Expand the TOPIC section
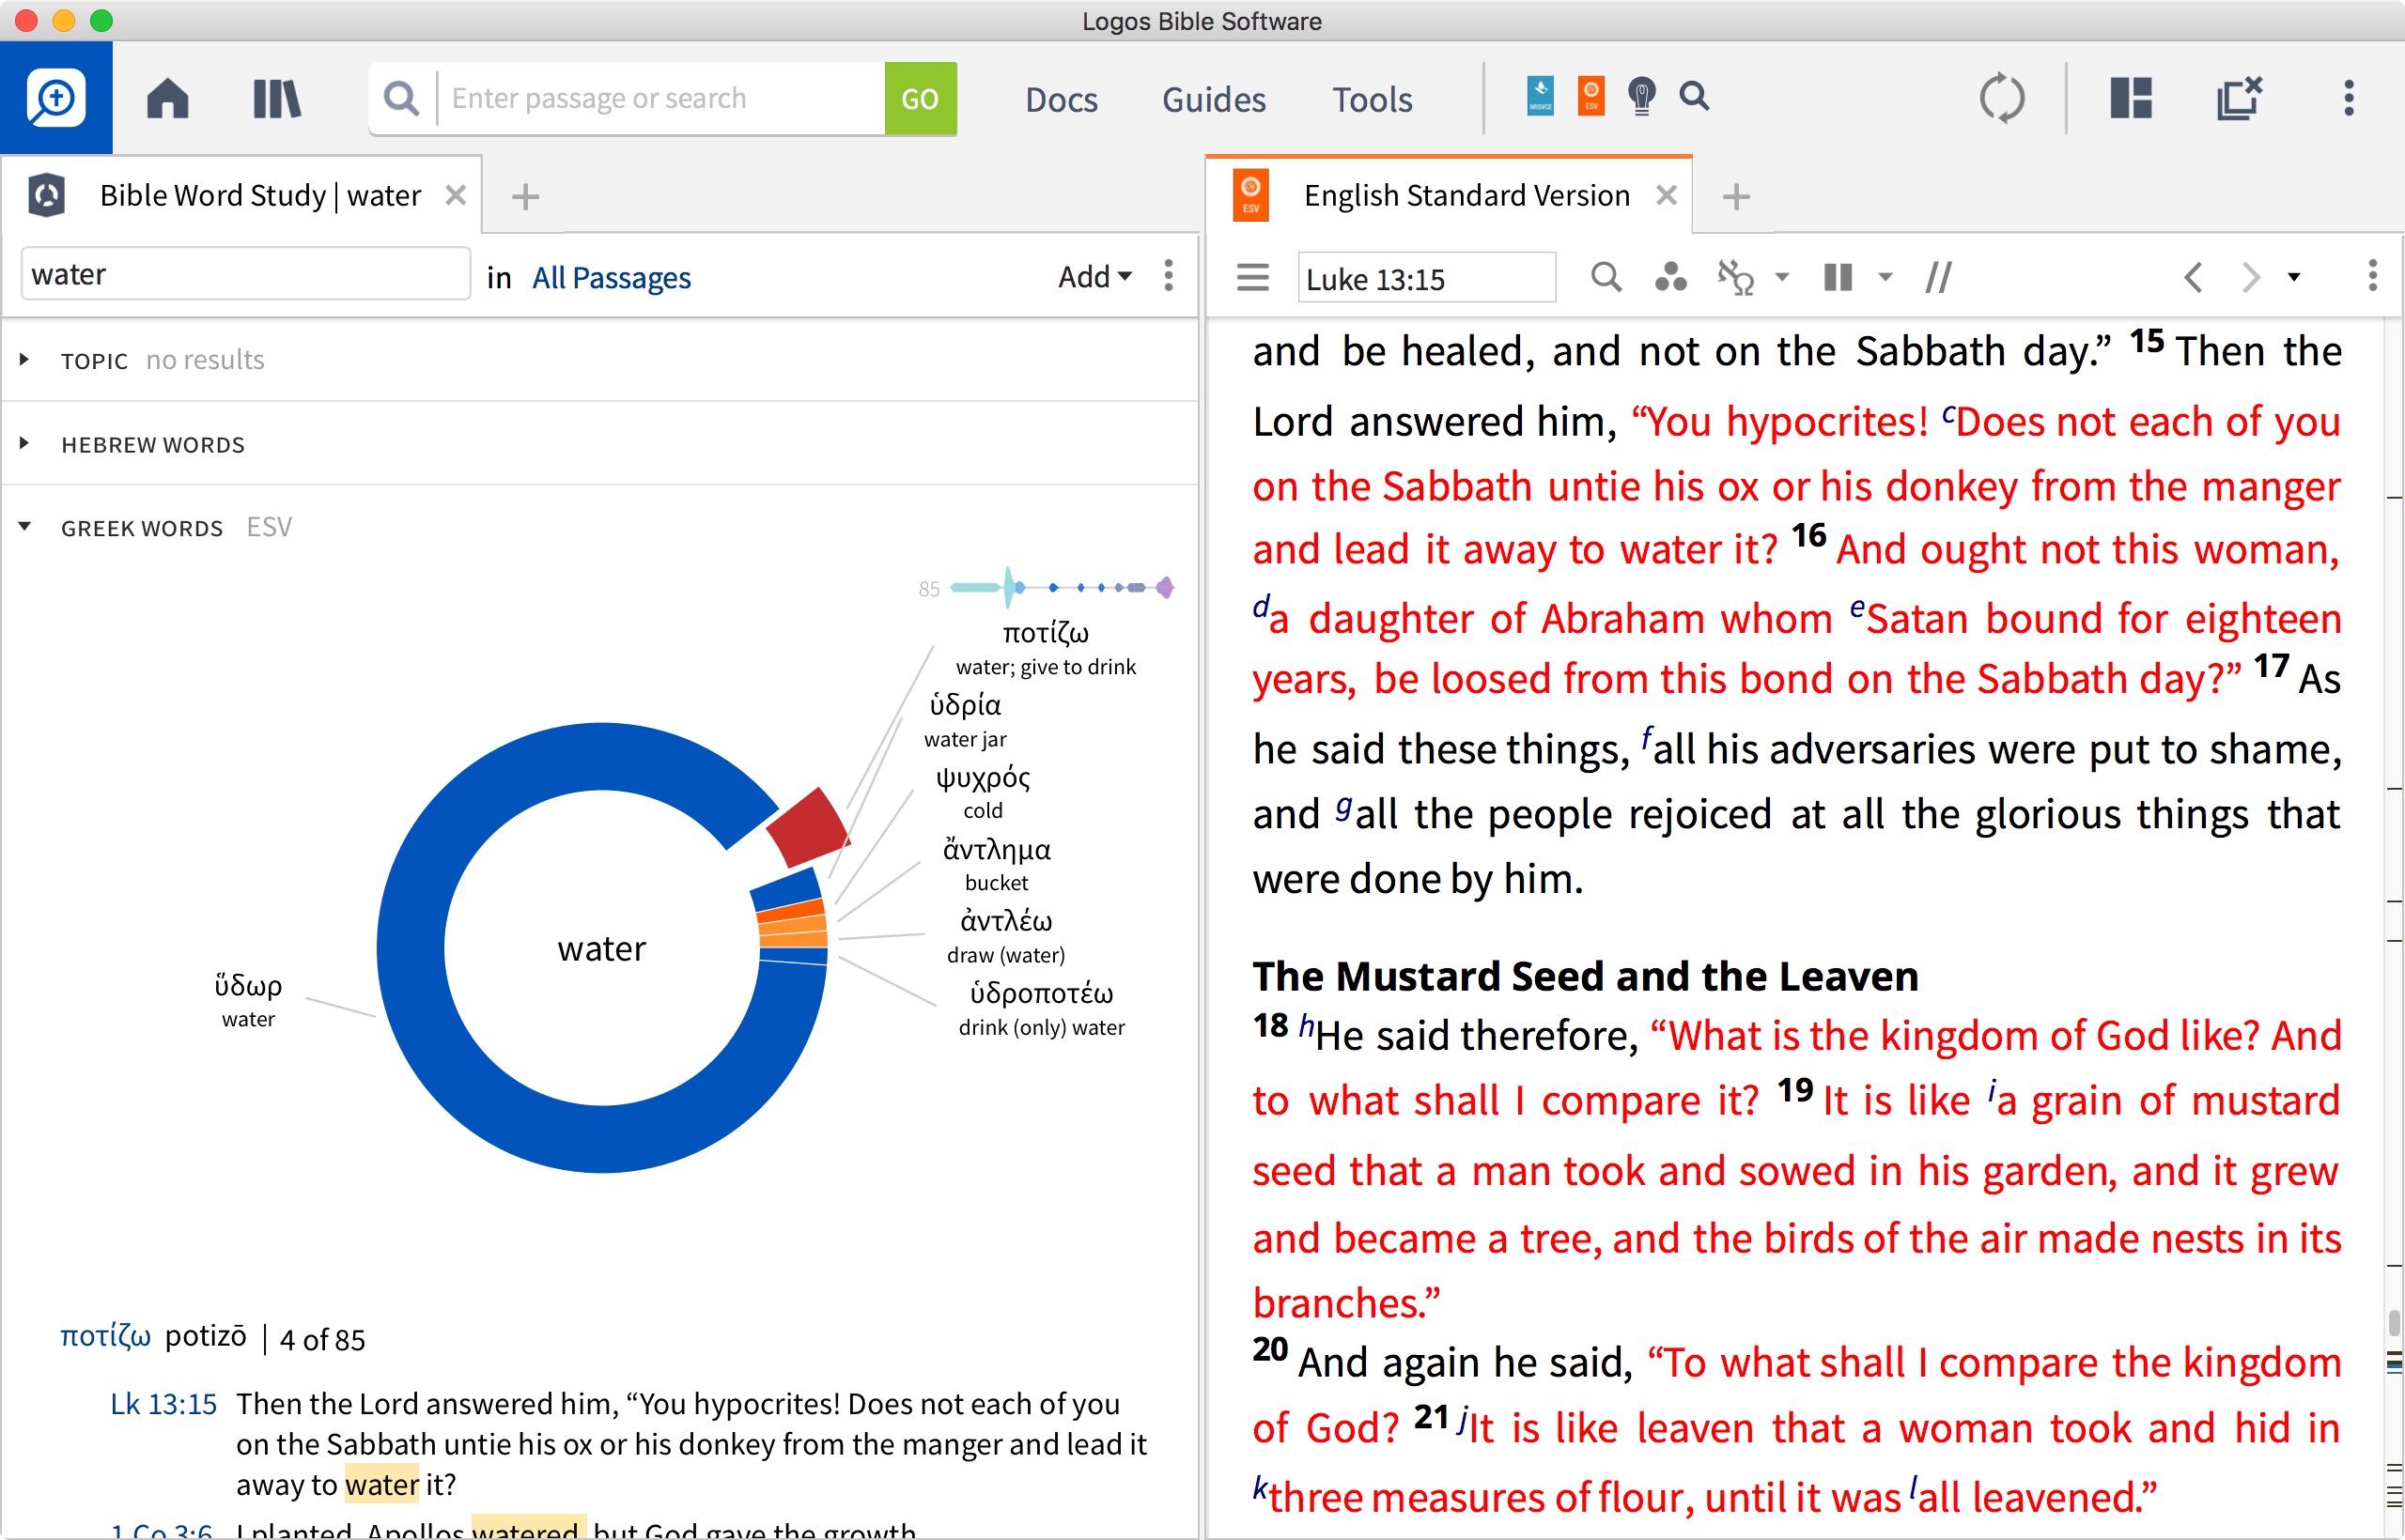 pyautogui.click(x=24, y=359)
